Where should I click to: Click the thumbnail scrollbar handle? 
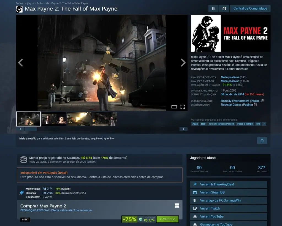point(31,129)
